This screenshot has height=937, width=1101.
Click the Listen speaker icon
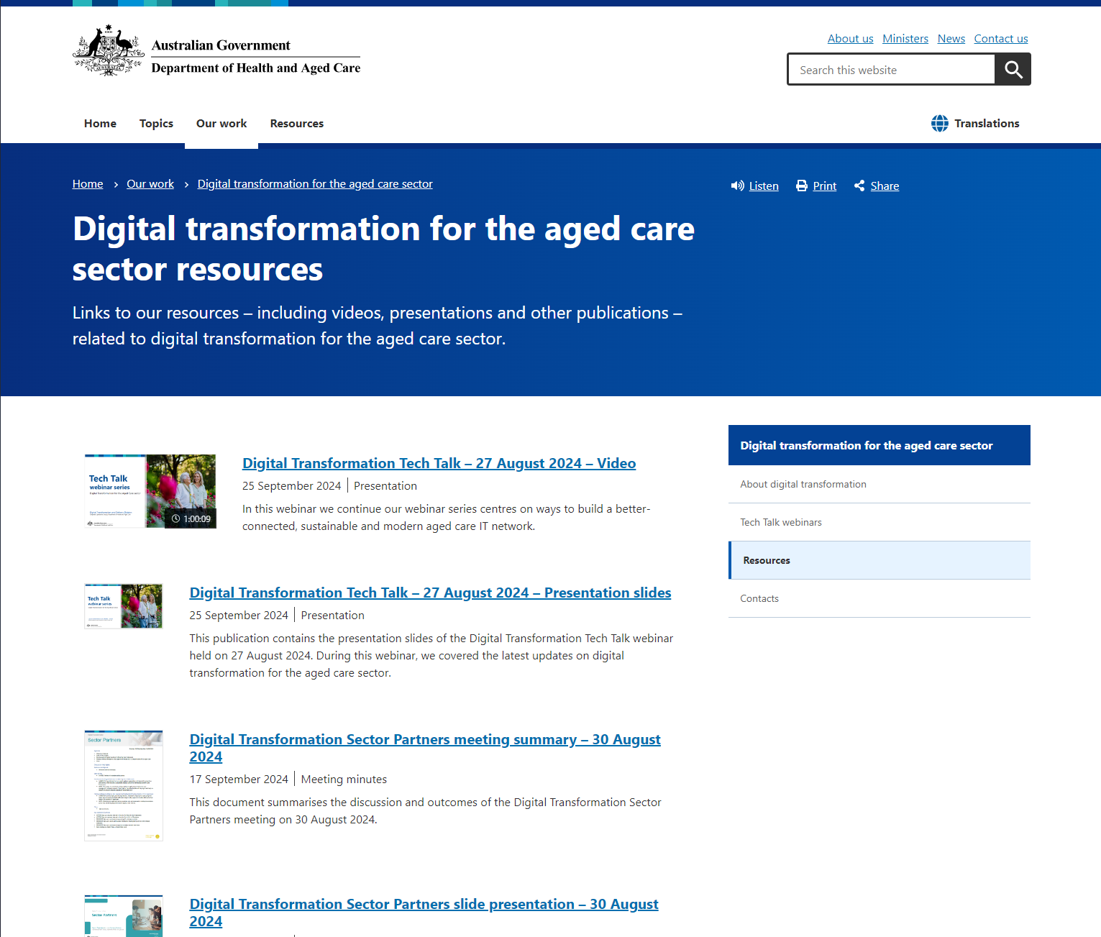pyautogui.click(x=737, y=186)
